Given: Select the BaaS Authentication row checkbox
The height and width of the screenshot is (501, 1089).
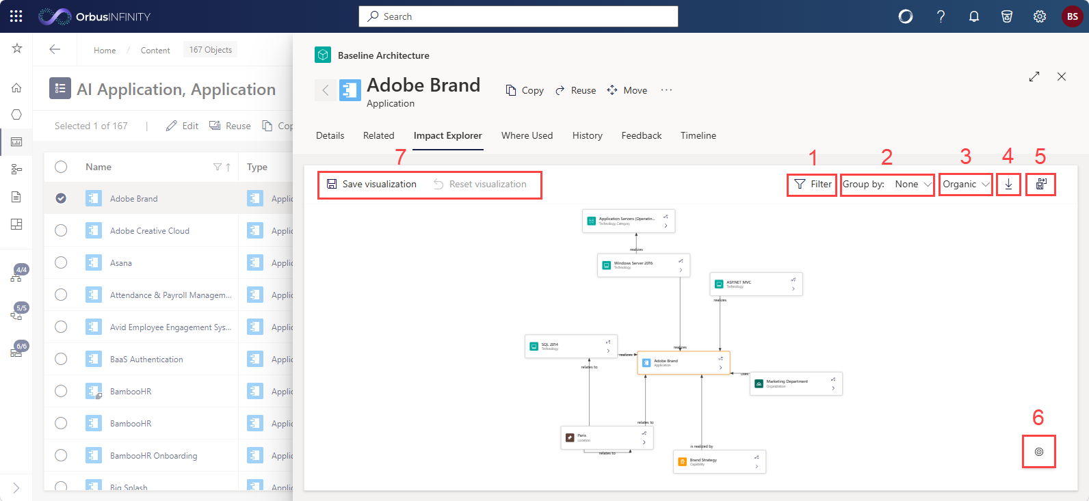Looking at the screenshot, I should point(61,359).
